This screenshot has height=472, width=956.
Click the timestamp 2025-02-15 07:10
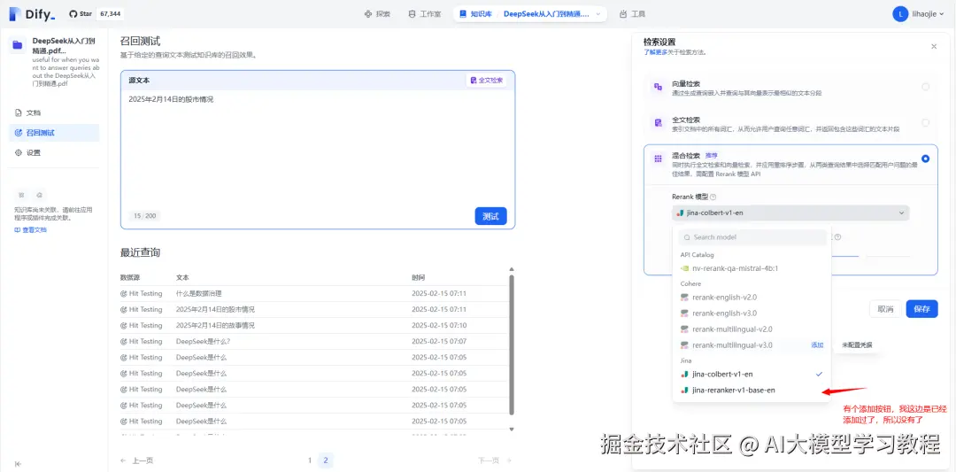click(439, 325)
